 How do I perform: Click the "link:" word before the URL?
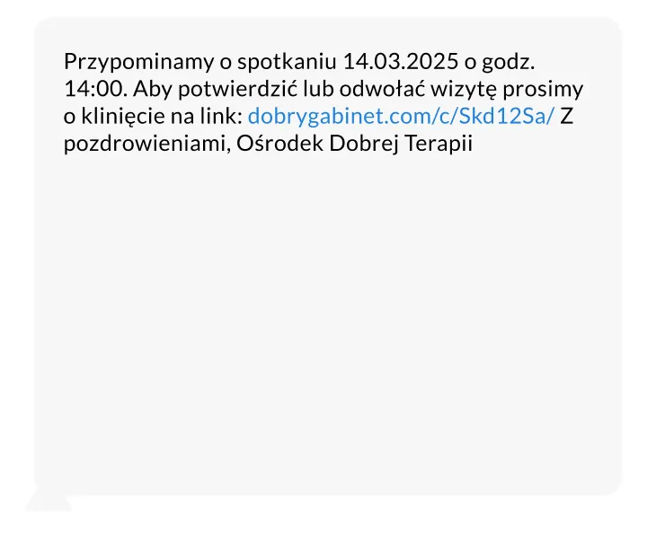tap(220, 117)
